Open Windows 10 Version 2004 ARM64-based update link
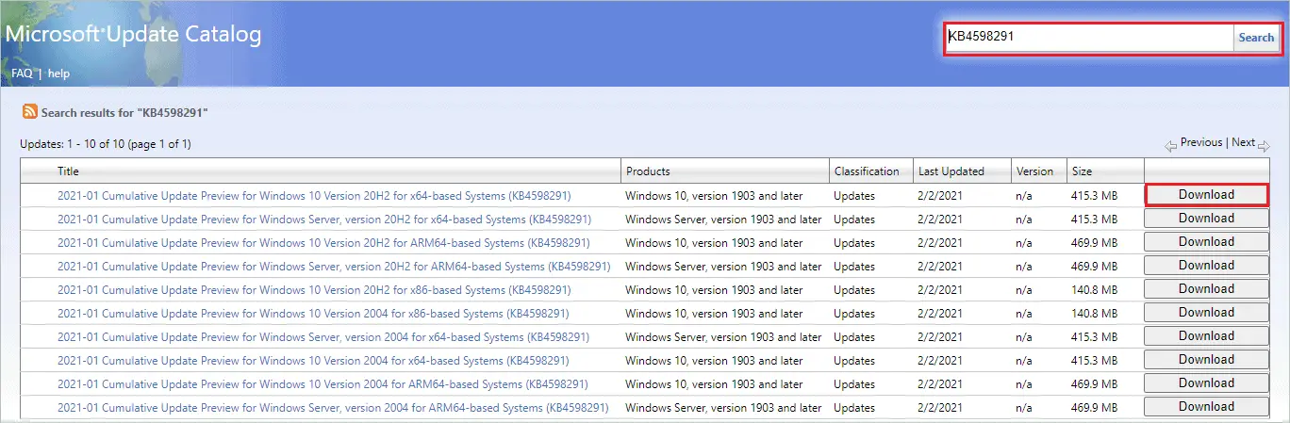Screen dimensions: 1290x423 (x=323, y=383)
